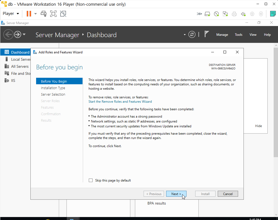Image resolution: width=278 pixels, height=220 pixels.
Task: Go forward in Server Manager navigation
Action: coord(18,34)
